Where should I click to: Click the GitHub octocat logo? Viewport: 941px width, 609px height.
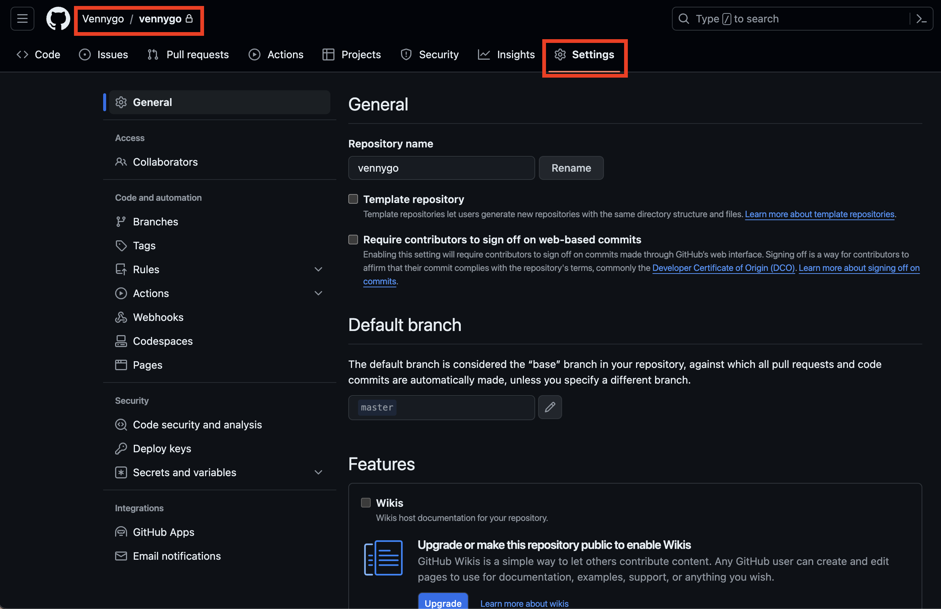coord(58,19)
